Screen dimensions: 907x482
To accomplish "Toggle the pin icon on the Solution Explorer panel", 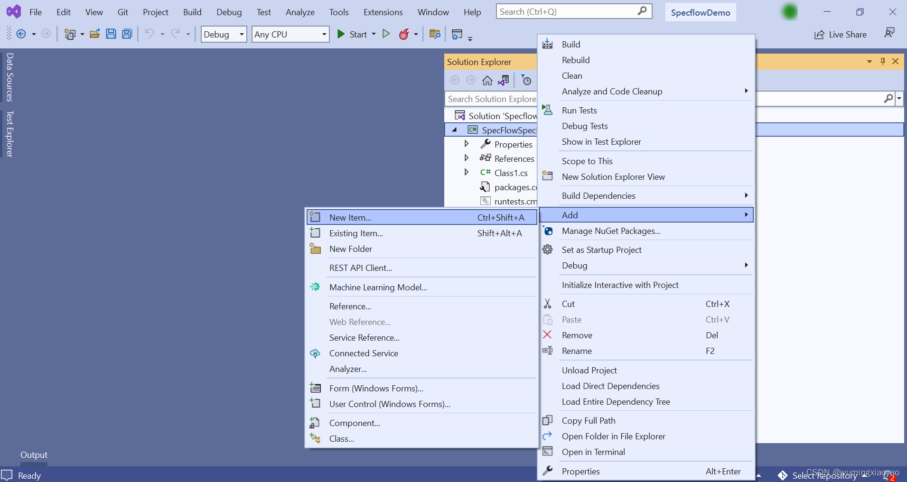I will [x=882, y=61].
